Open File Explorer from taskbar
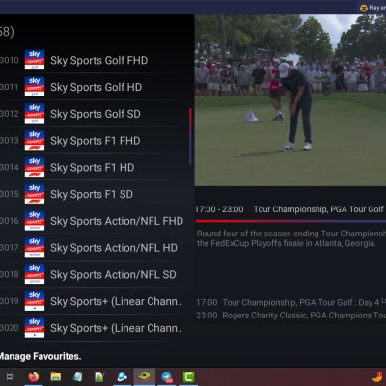Image resolution: width=386 pixels, height=386 pixels. point(56,377)
